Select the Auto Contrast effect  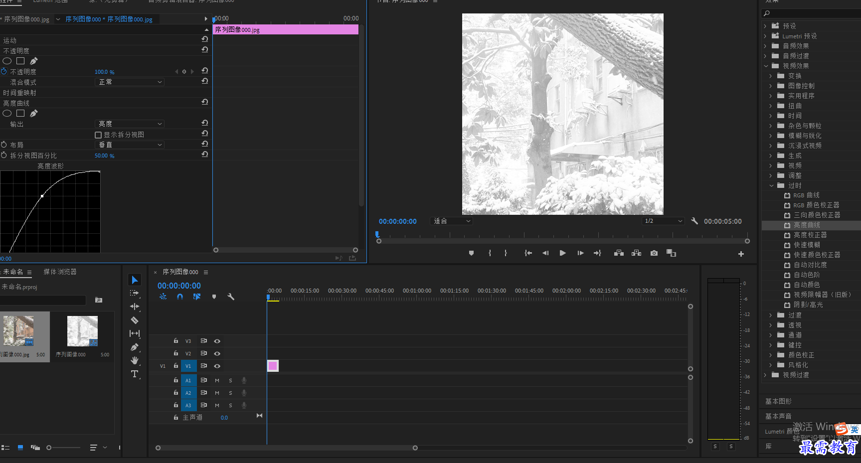(x=810, y=265)
